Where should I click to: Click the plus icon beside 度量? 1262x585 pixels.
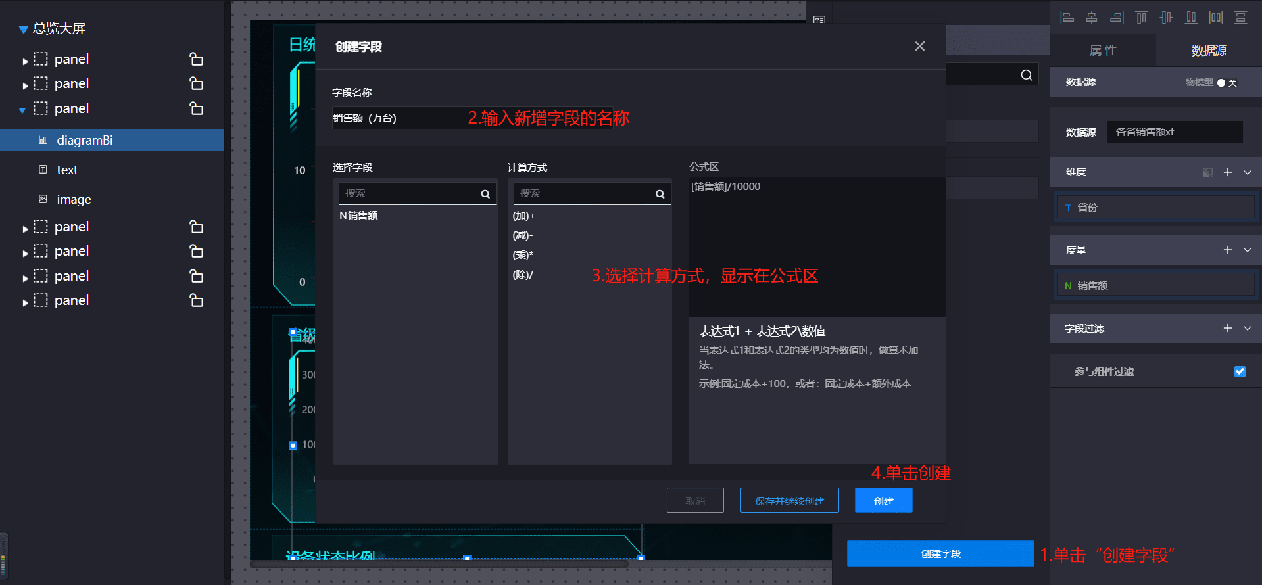pos(1227,250)
